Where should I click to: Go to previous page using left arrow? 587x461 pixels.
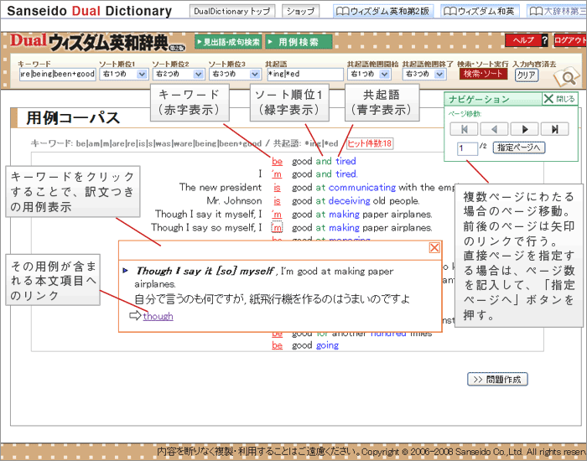pos(494,129)
